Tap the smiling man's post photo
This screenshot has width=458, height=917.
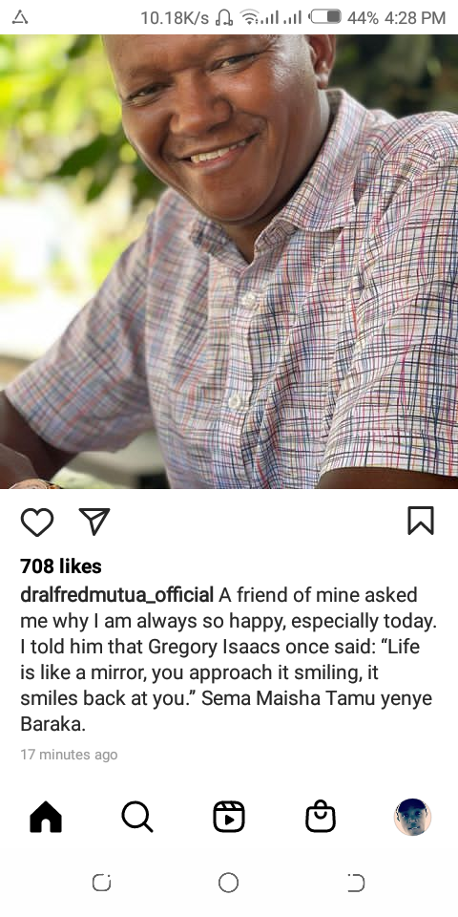(229, 262)
